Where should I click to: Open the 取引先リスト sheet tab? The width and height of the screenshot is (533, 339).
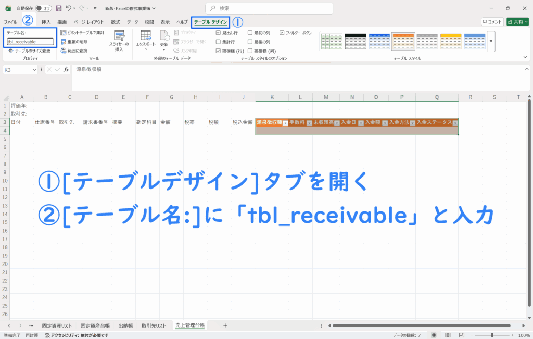[x=154, y=325]
